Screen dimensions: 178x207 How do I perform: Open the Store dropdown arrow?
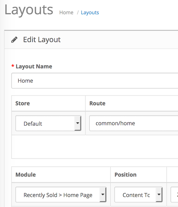(x=78, y=123)
